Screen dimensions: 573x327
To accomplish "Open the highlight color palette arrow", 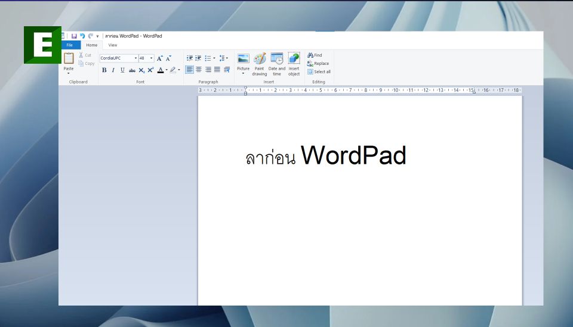I will [x=179, y=70].
